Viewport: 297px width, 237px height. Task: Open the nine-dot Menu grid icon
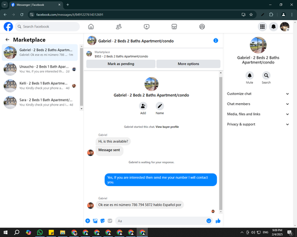click(x=263, y=27)
